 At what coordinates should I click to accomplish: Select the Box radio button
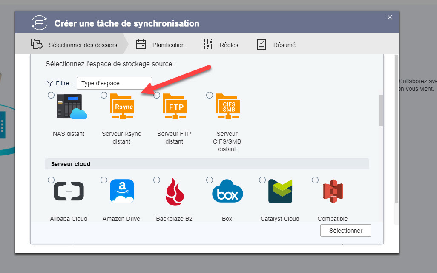coord(210,180)
